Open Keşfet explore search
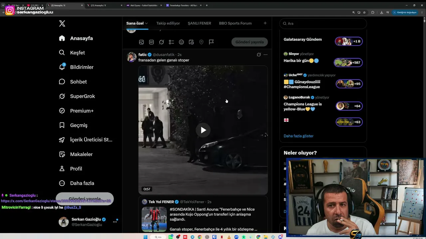Screen dimensions: 426x239 pos(72,53)
